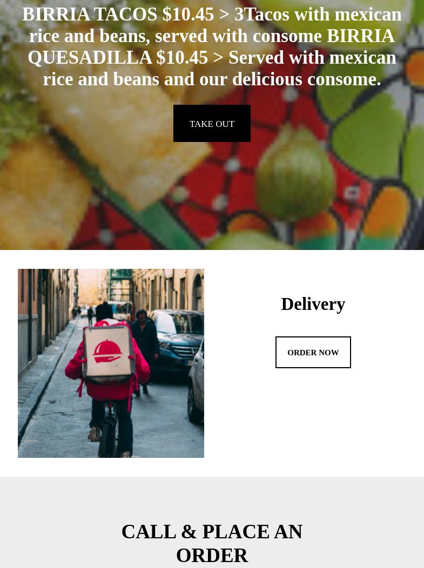Open the delivery cyclist photo
The width and height of the screenshot is (424, 568).
(x=111, y=363)
